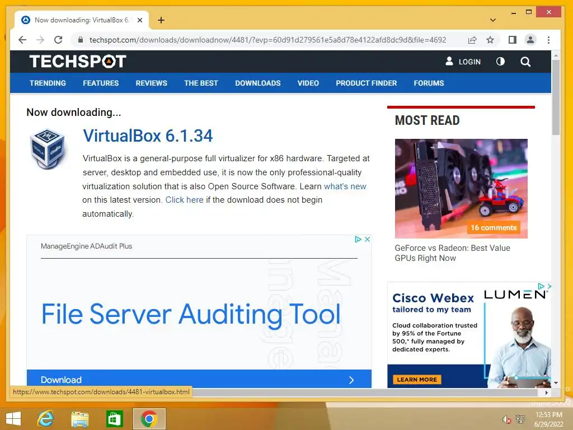Image resolution: width=573 pixels, height=430 pixels.
Task: Click scrollbar down arrow
Action: [x=556, y=383]
